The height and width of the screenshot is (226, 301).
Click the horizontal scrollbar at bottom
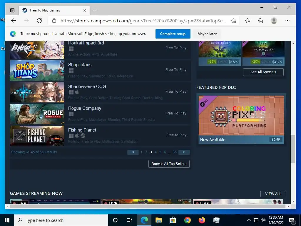click(x=148, y=206)
